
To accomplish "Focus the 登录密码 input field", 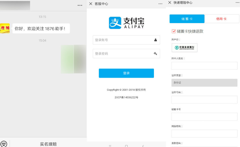I will point(127,54).
